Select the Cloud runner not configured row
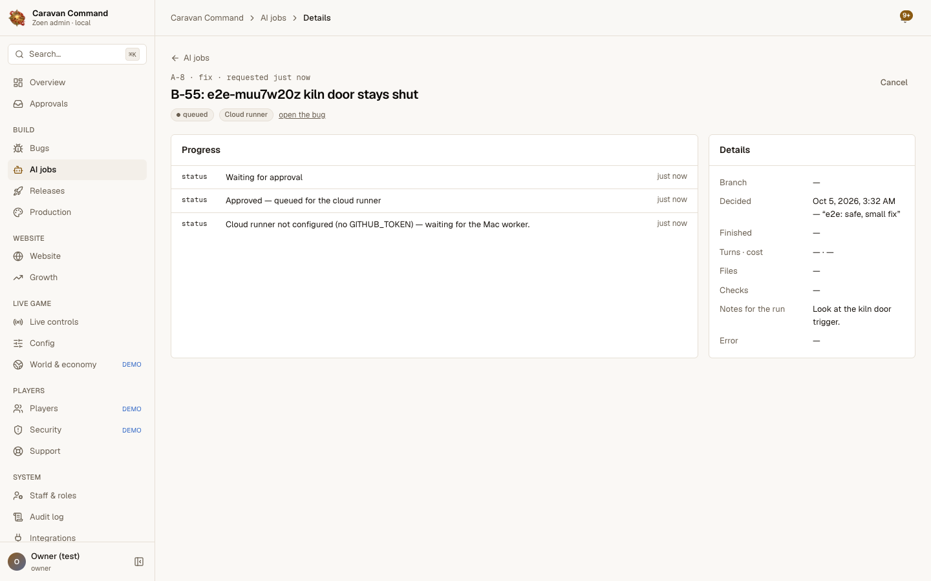Viewport: 931px width, 581px height. [x=434, y=224]
